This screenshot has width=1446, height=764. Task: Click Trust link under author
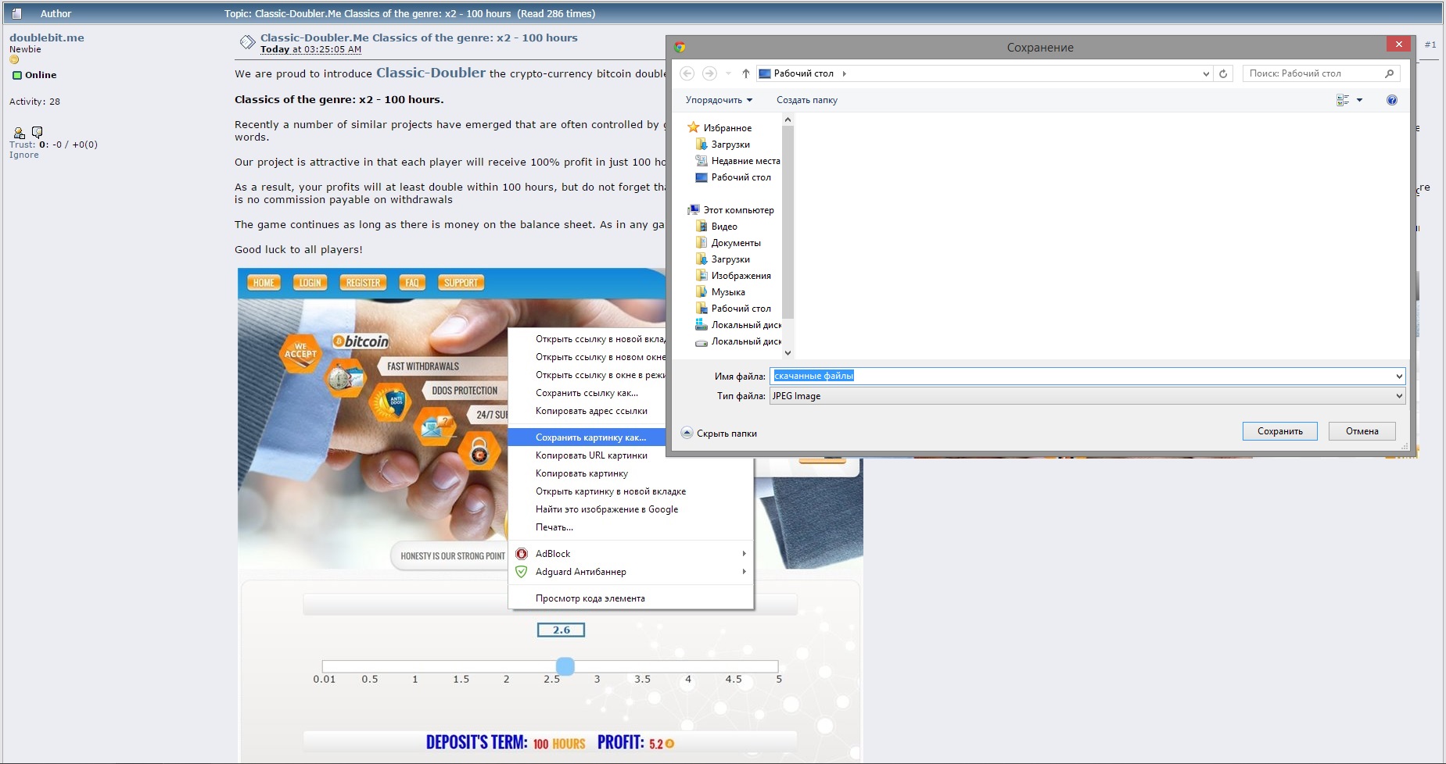pyautogui.click(x=22, y=145)
